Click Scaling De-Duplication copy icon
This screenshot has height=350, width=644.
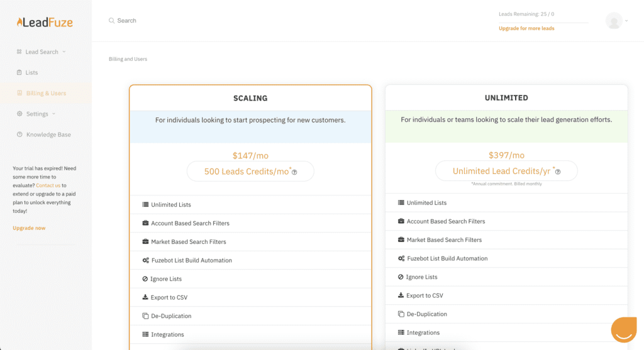click(x=145, y=316)
